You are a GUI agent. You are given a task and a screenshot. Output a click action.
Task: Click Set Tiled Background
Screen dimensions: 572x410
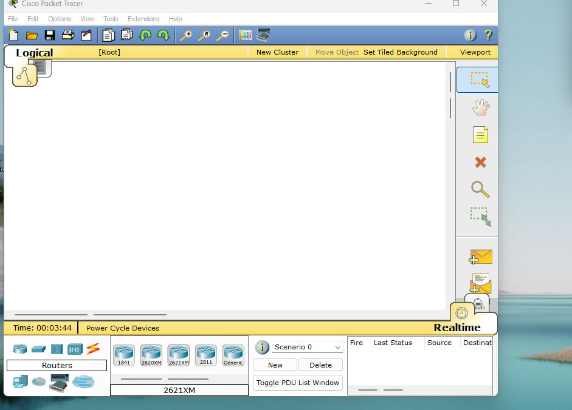coord(401,52)
